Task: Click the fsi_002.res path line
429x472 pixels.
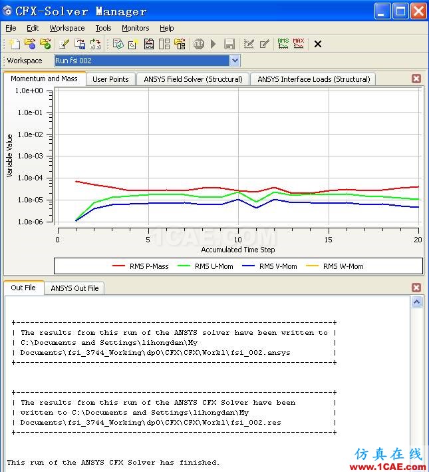Action: 150,422
